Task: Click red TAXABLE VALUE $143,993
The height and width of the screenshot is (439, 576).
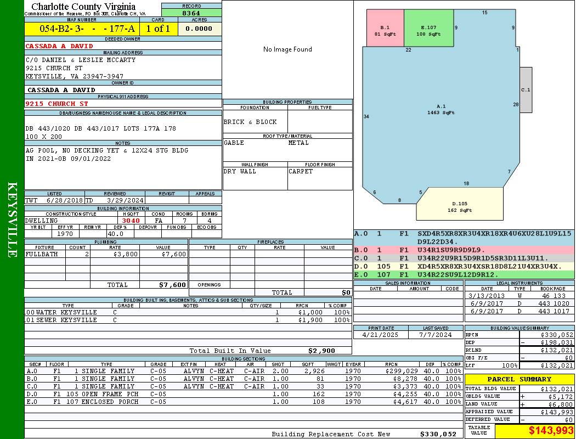Action: tap(551, 431)
